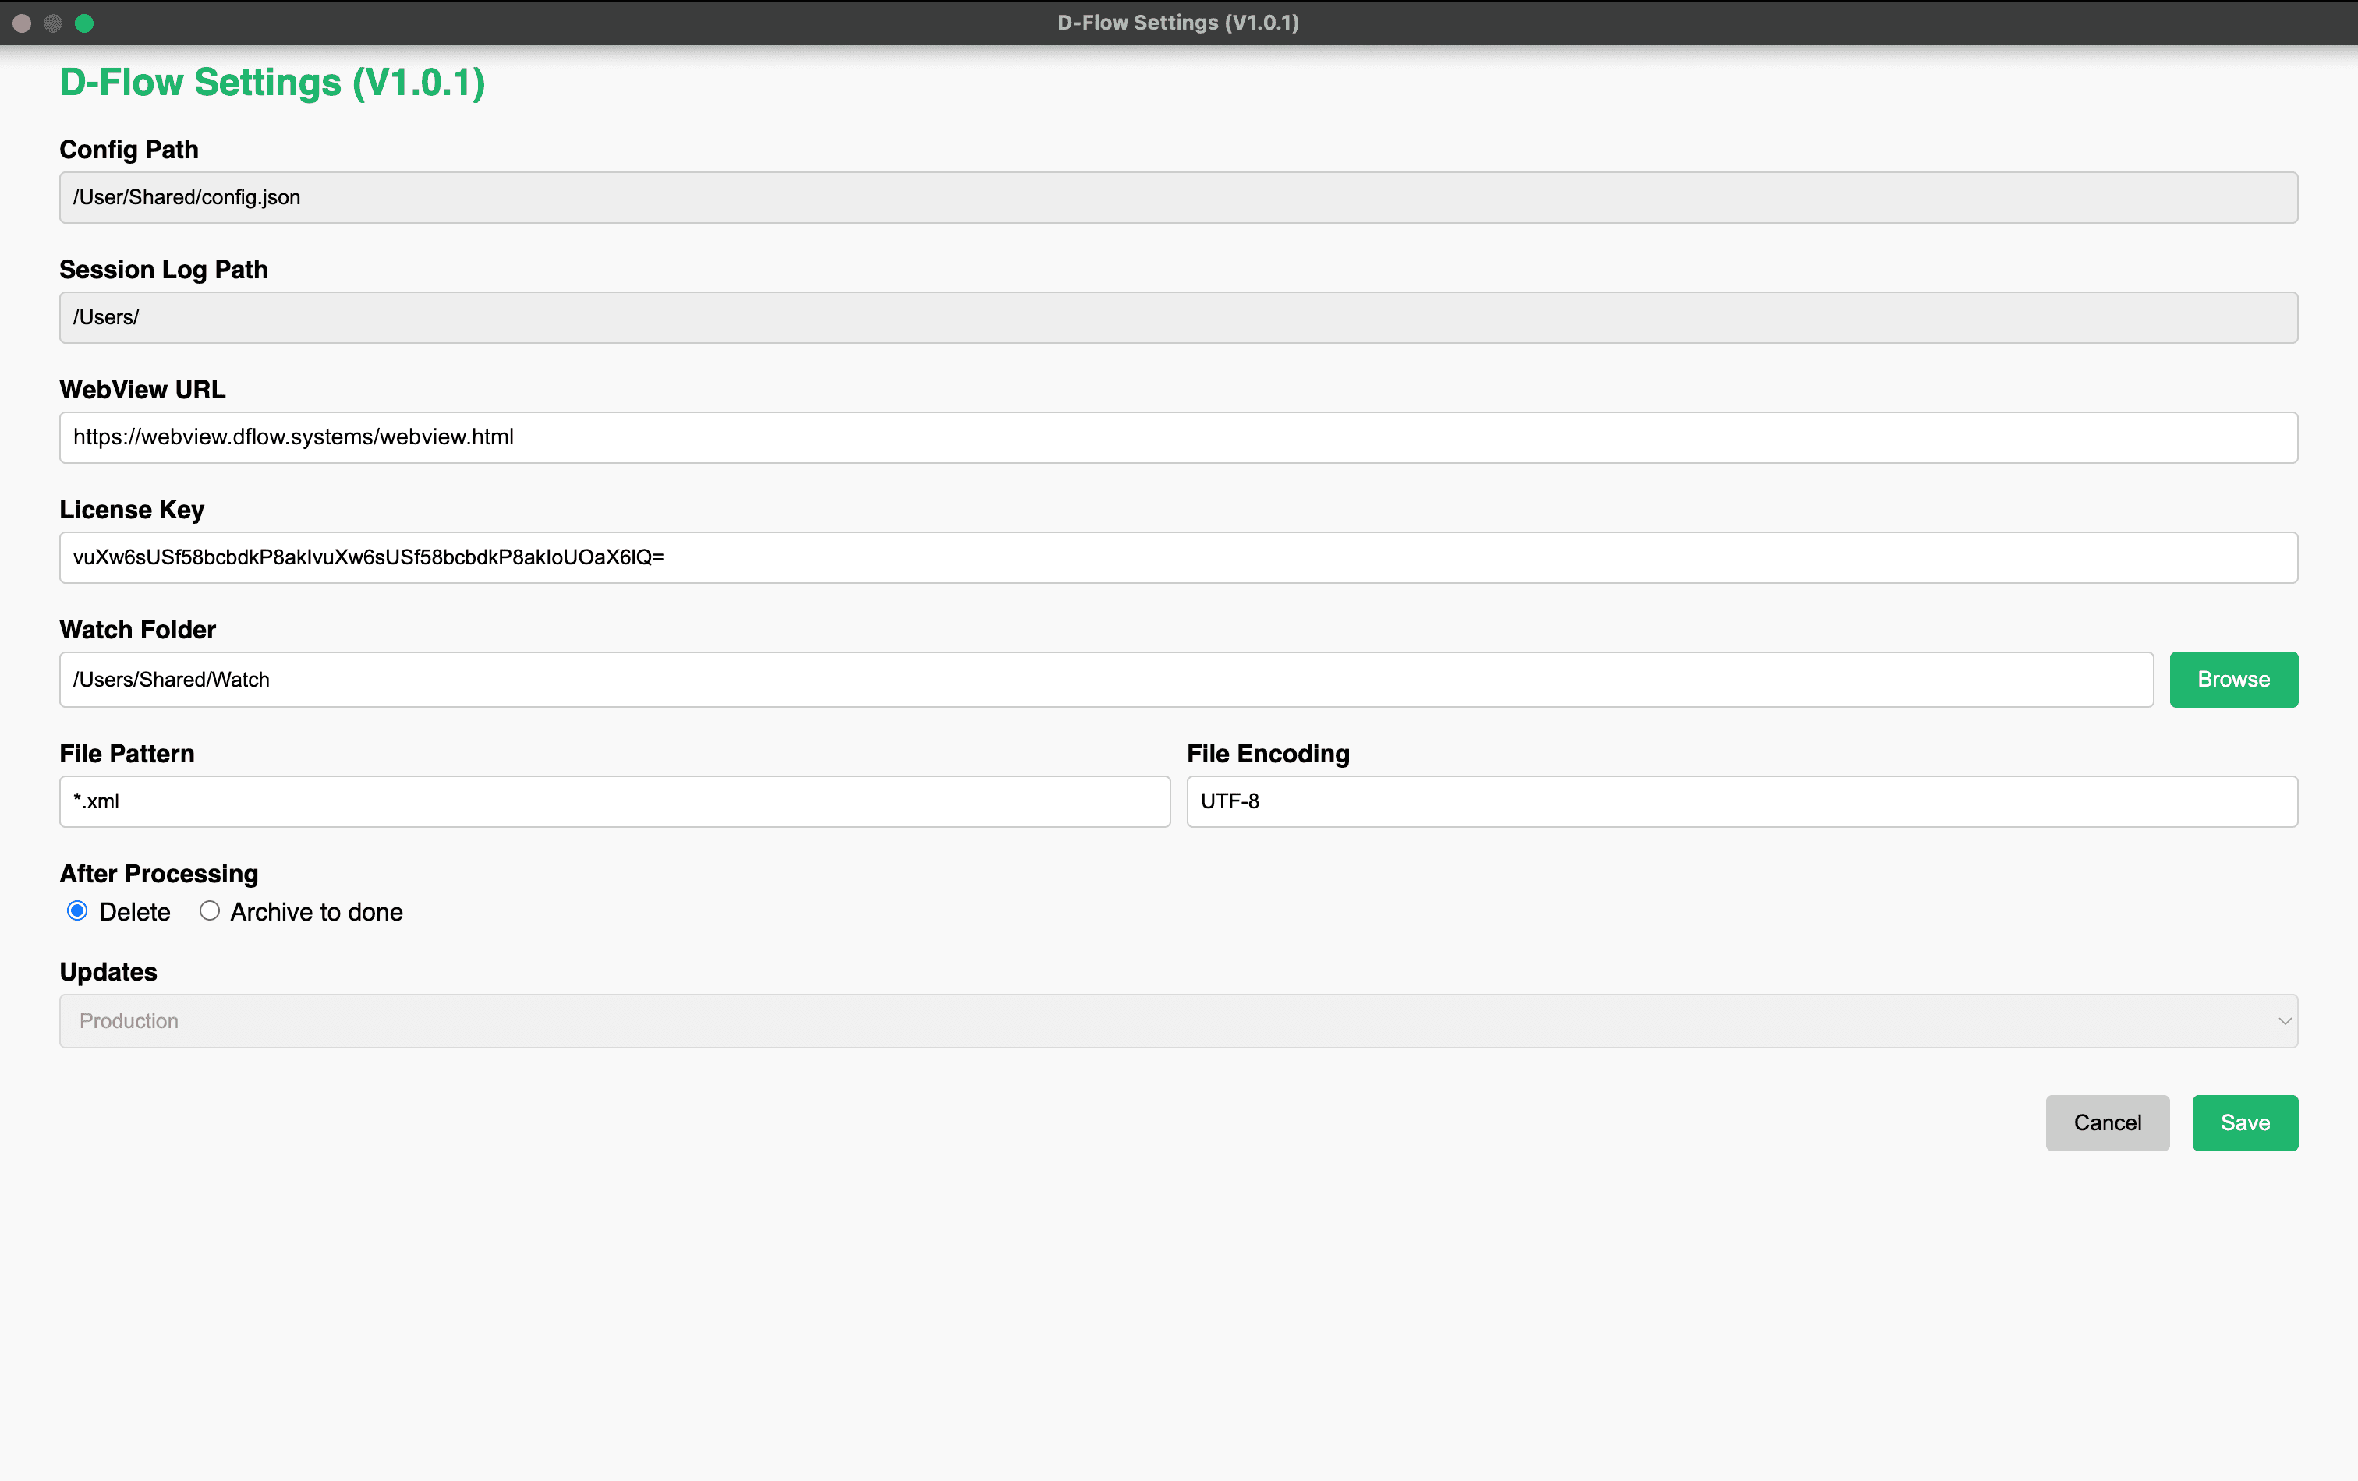The image size is (2358, 1481).
Task: Click the Browse button
Action: pyautogui.click(x=2234, y=680)
